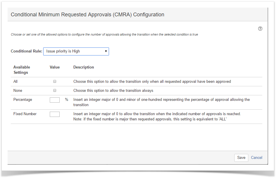Click the Description column header
Image resolution: width=278 pixels, height=179 pixels.
coord(84,67)
